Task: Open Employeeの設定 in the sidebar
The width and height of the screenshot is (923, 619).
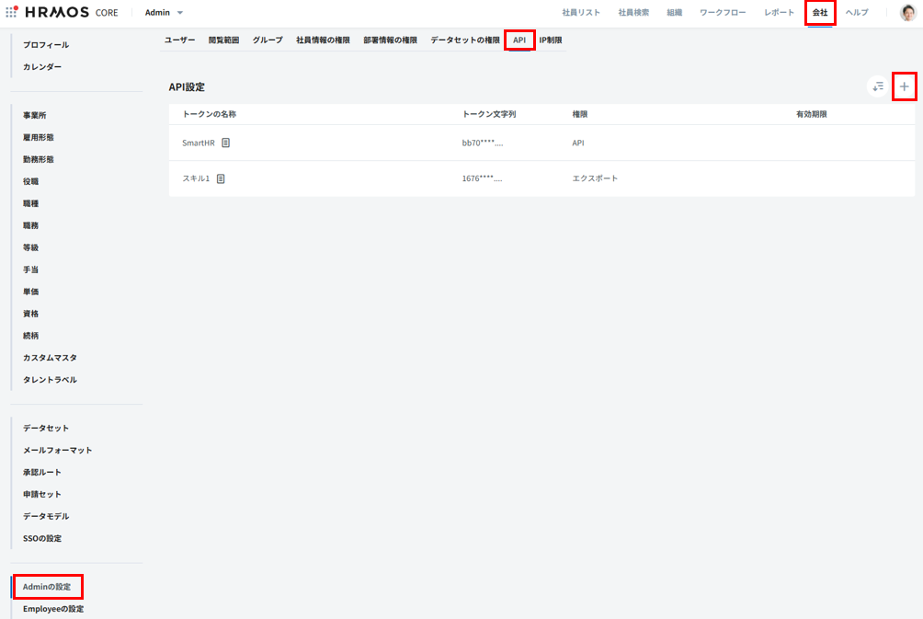Action: pos(53,609)
